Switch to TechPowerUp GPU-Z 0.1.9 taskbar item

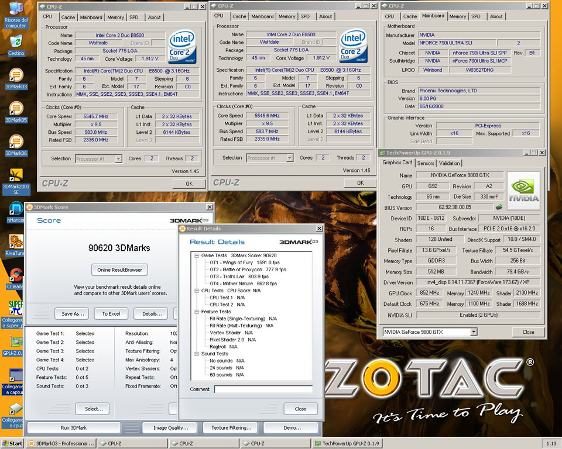(x=347, y=443)
